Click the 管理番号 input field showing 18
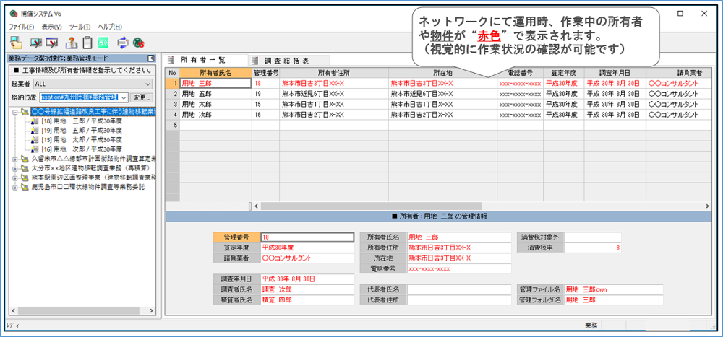The image size is (723, 337). pos(307,237)
